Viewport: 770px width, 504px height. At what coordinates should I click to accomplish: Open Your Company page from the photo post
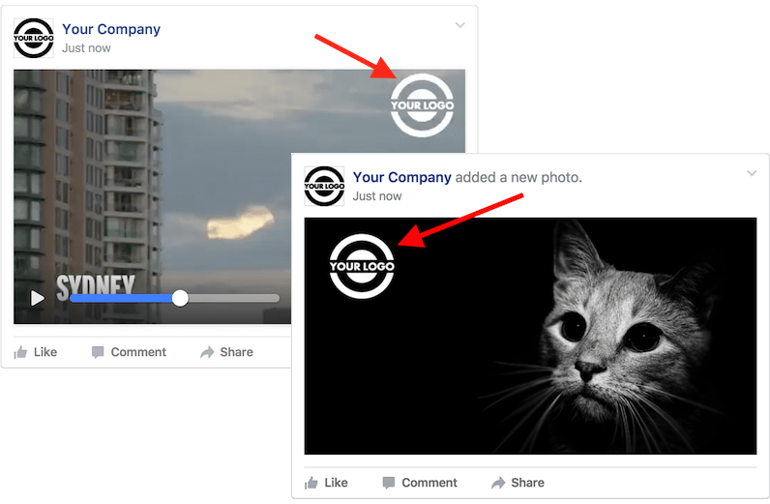tap(401, 177)
